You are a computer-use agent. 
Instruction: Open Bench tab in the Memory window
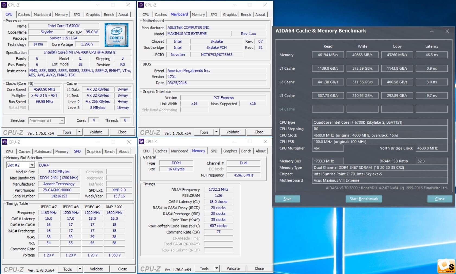(246, 151)
